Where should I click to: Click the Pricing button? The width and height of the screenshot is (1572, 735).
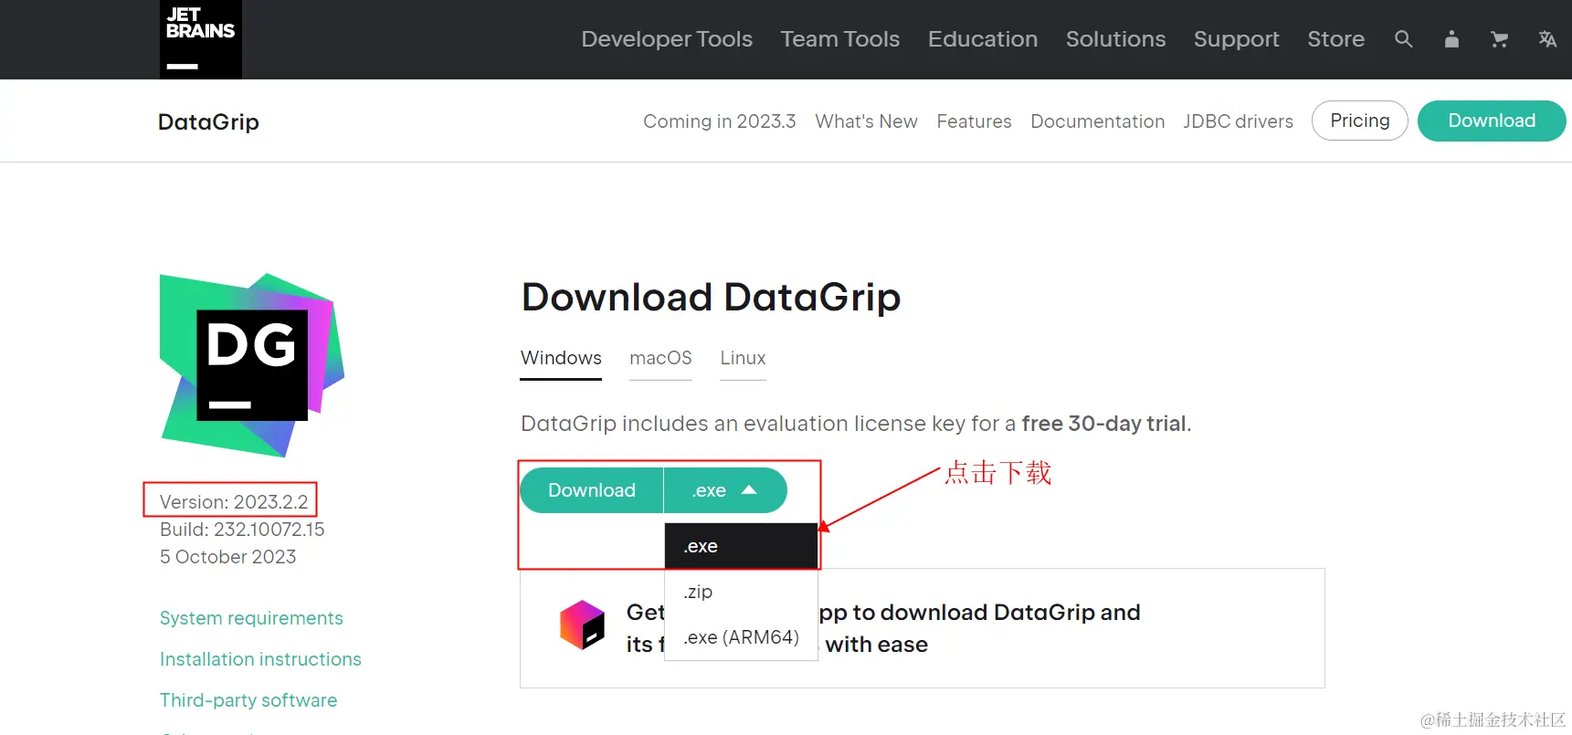[x=1360, y=121]
